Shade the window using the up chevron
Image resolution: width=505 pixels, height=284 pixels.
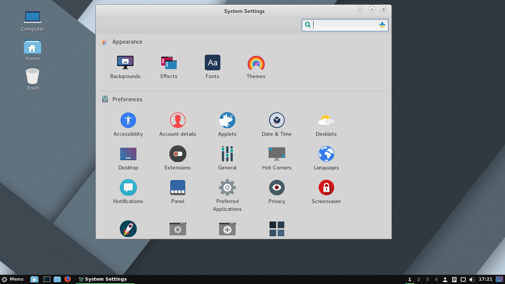click(372, 9)
